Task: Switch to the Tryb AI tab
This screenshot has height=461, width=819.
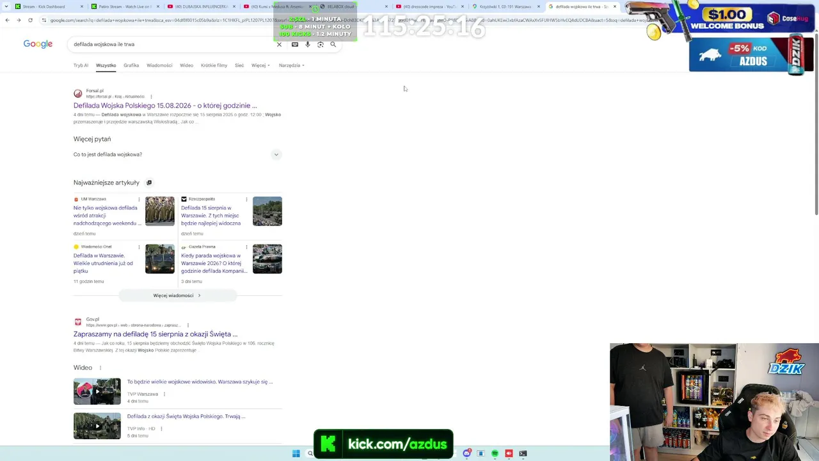Action: coord(81,65)
